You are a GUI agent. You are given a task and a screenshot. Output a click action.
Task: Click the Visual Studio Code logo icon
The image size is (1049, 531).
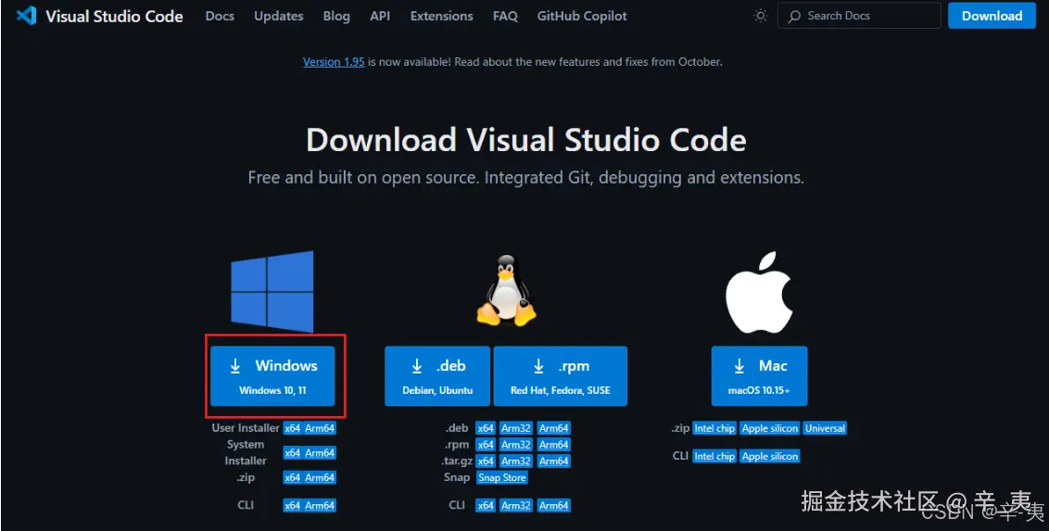click(x=26, y=16)
